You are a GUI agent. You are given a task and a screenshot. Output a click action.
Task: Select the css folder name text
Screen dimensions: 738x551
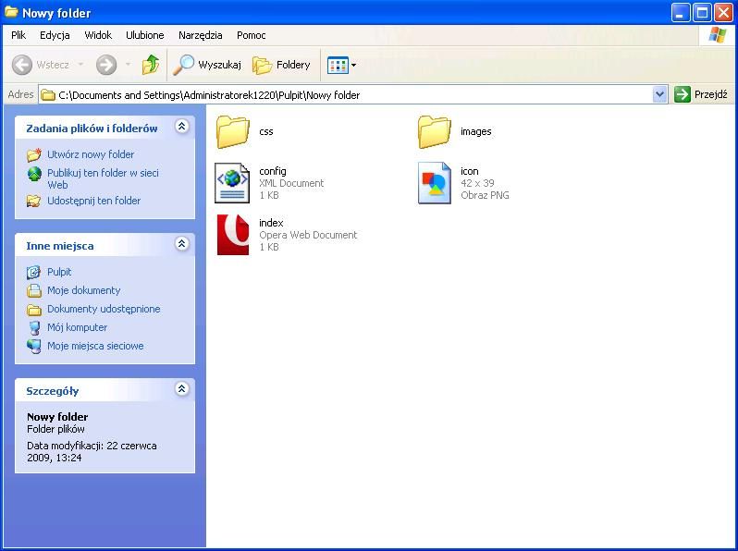click(266, 132)
